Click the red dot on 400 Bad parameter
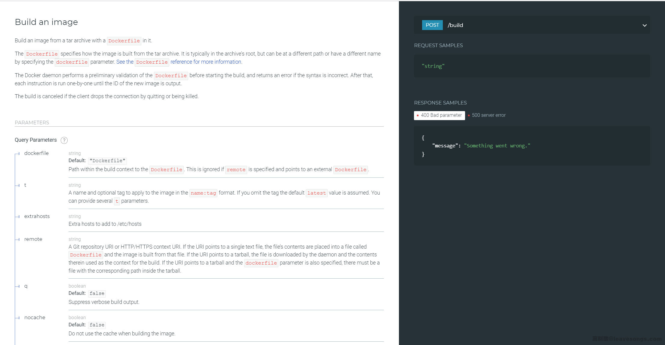The width and height of the screenshot is (665, 345). 418,116
